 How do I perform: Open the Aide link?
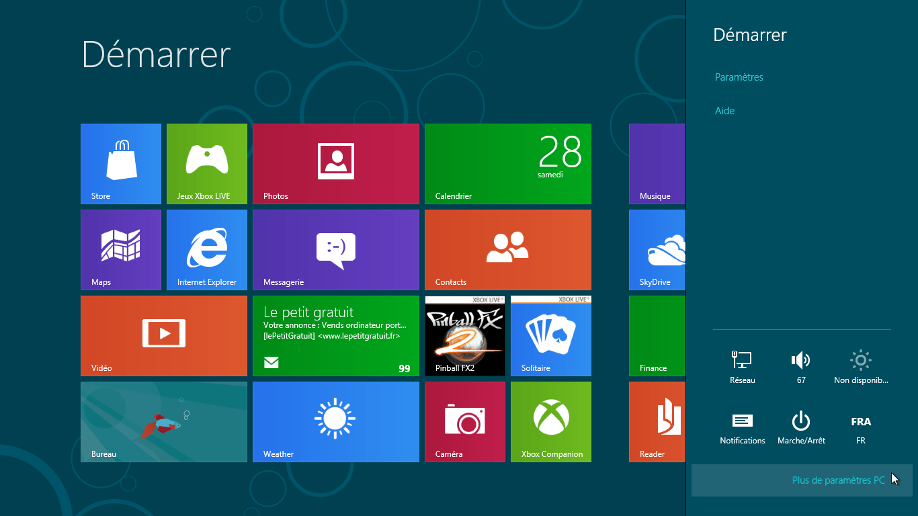724,111
